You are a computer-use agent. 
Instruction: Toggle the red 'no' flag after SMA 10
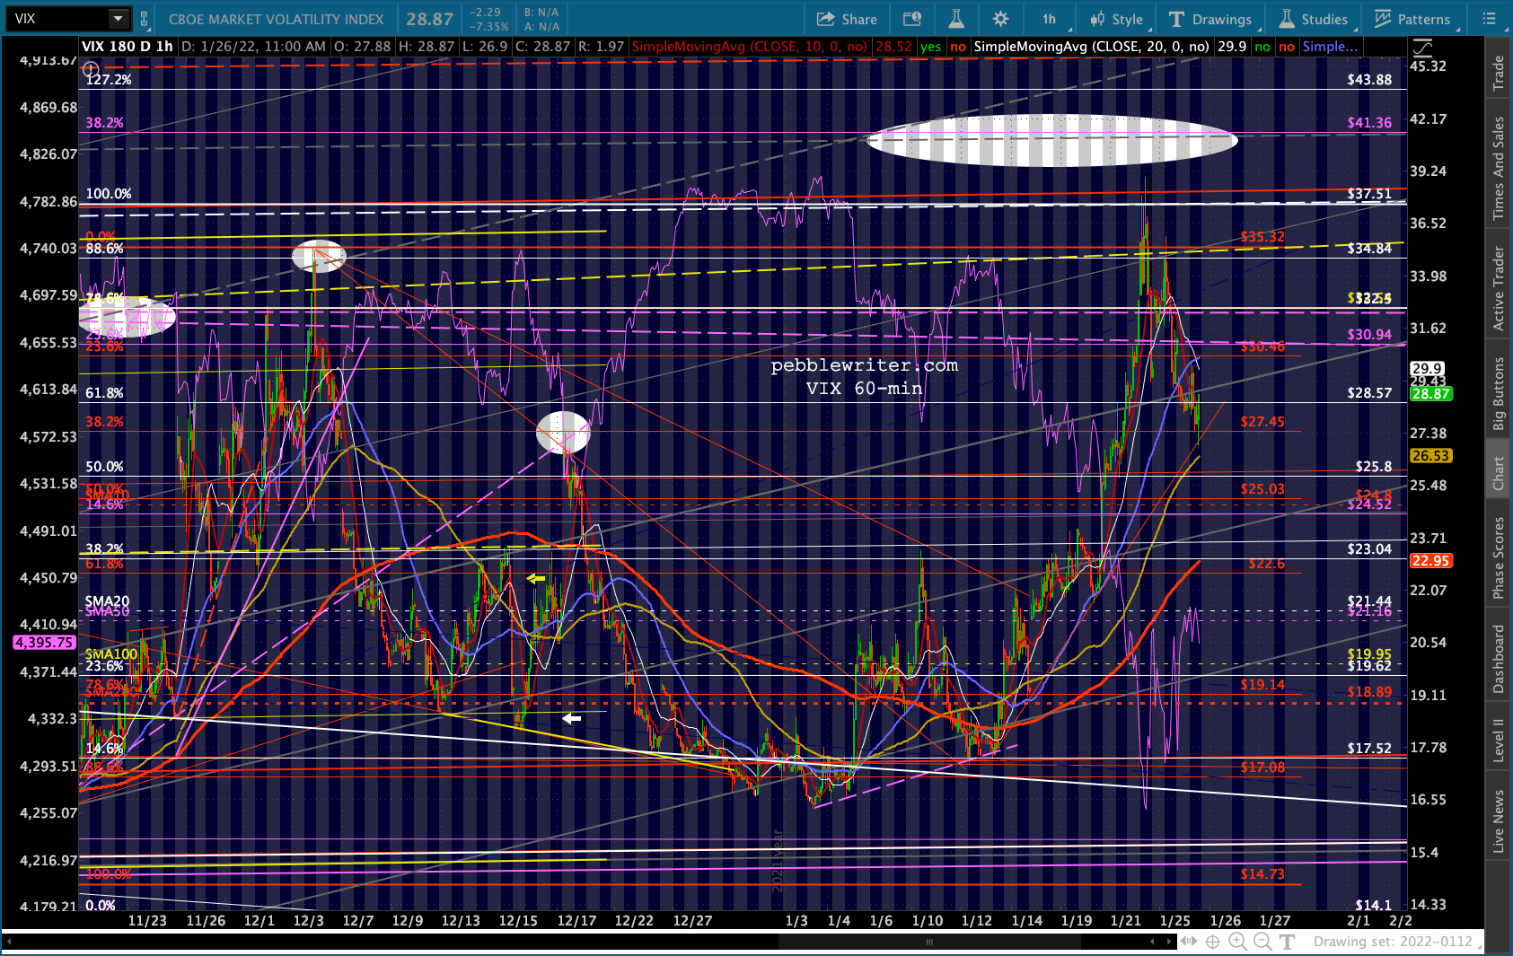958,47
